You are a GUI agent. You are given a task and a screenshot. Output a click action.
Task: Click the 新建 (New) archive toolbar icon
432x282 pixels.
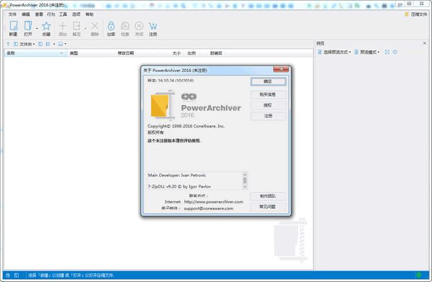click(x=14, y=26)
